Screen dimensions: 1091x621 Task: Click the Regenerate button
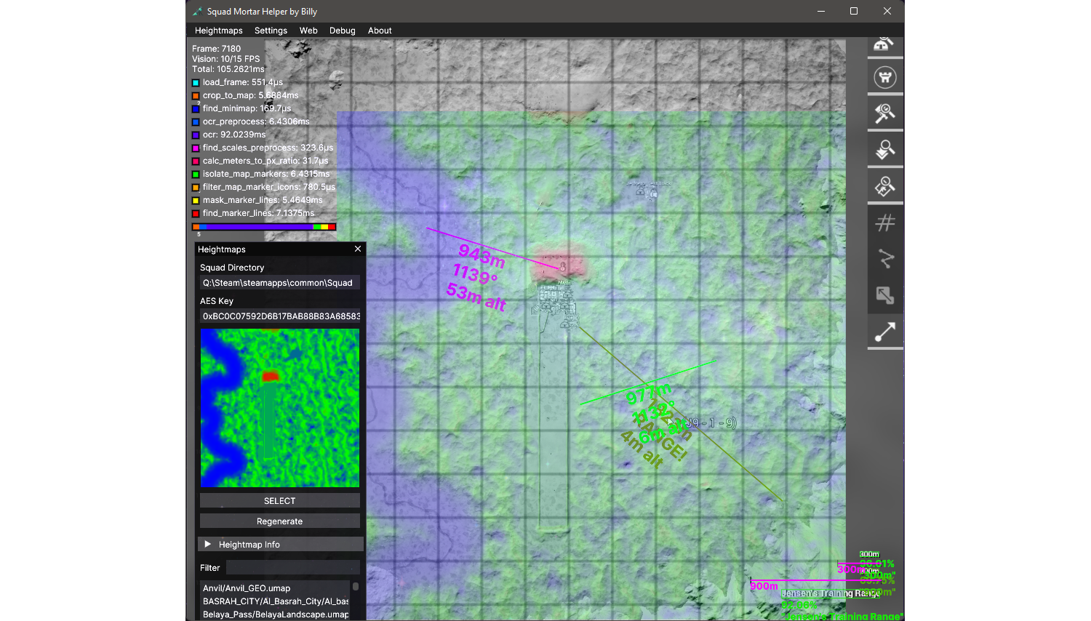click(x=280, y=521)
